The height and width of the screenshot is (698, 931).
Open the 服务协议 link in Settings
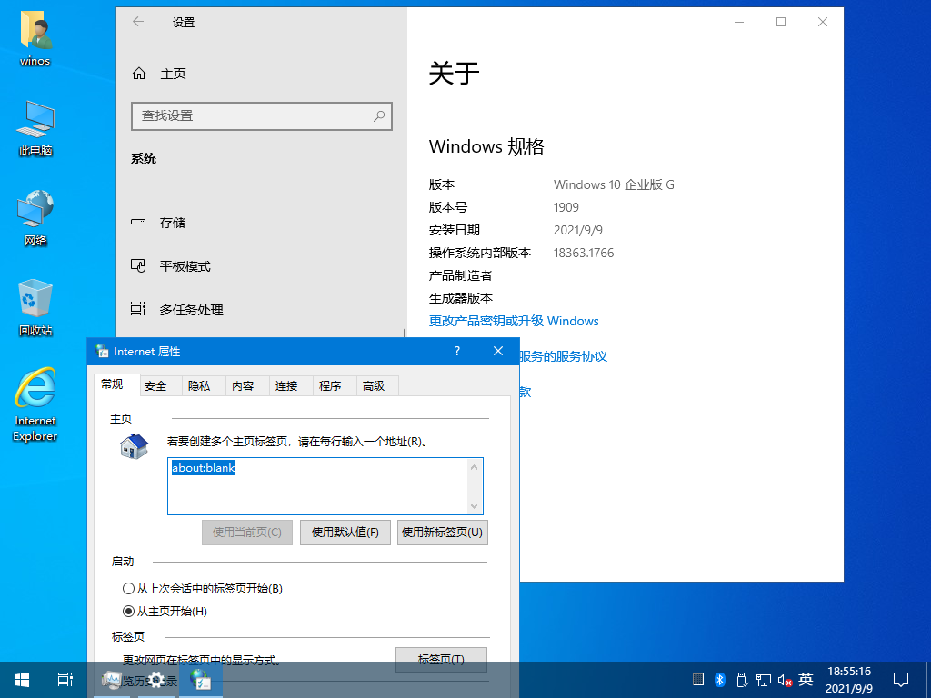tap(562, 356)
